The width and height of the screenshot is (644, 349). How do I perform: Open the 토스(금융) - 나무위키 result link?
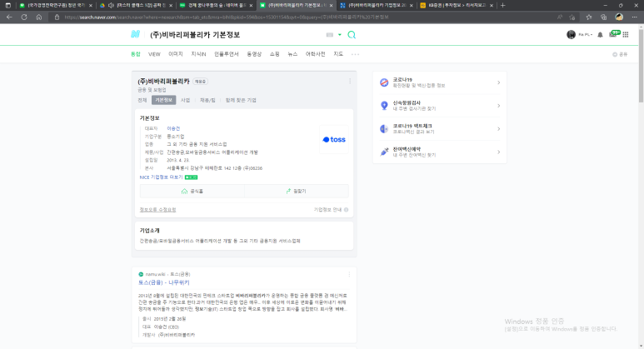[x=164, y=282]
